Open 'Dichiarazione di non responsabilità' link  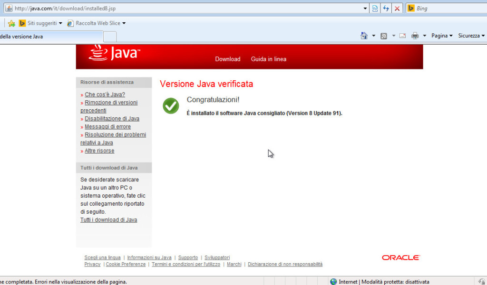click(x=285, y=264)
